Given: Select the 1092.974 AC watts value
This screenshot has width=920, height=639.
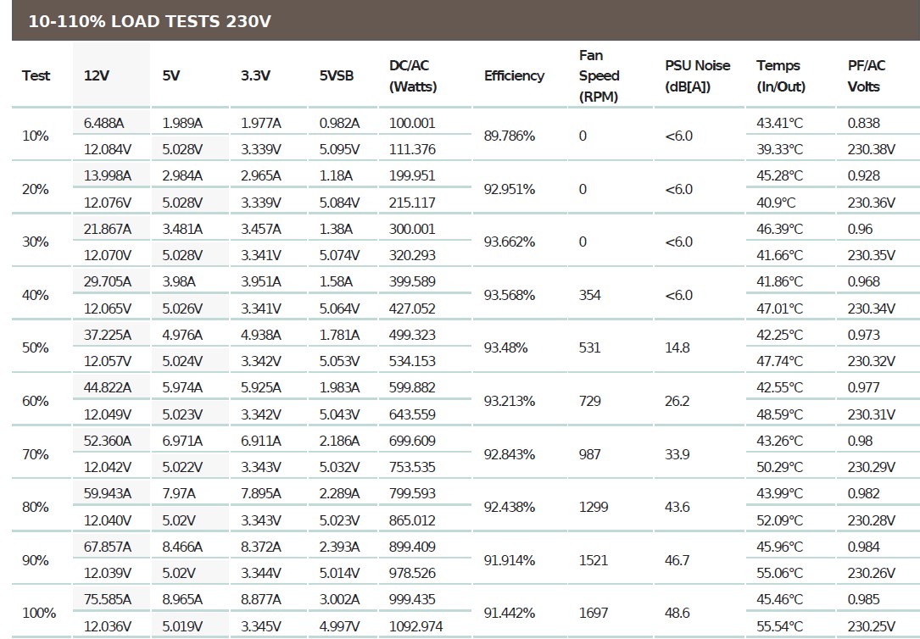Looking at the screenshot, I should click(415, 626).
